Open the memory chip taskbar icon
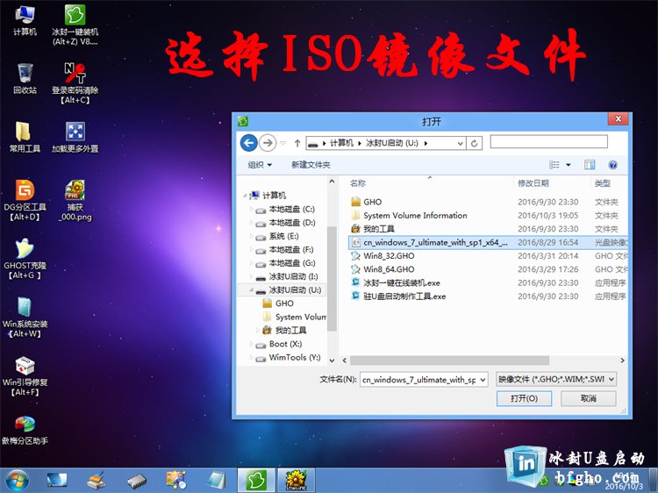Image resolution: width=658 pixels, height=493 pixels. 137,481
